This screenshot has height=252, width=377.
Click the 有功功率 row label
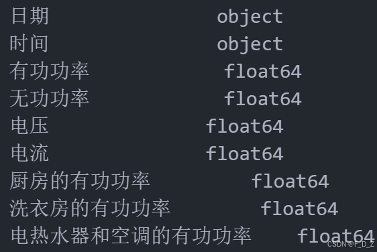tap(49, 71)
